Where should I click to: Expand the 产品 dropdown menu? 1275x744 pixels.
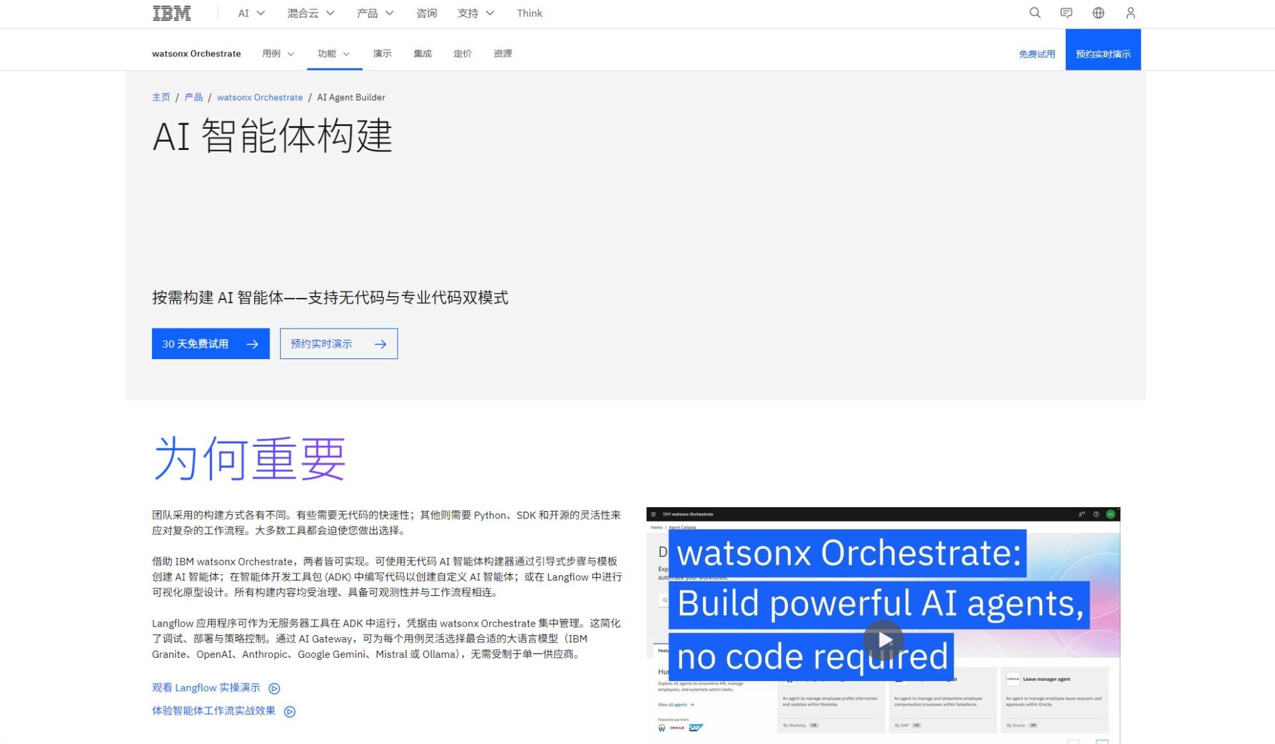[x=375, y=13]
